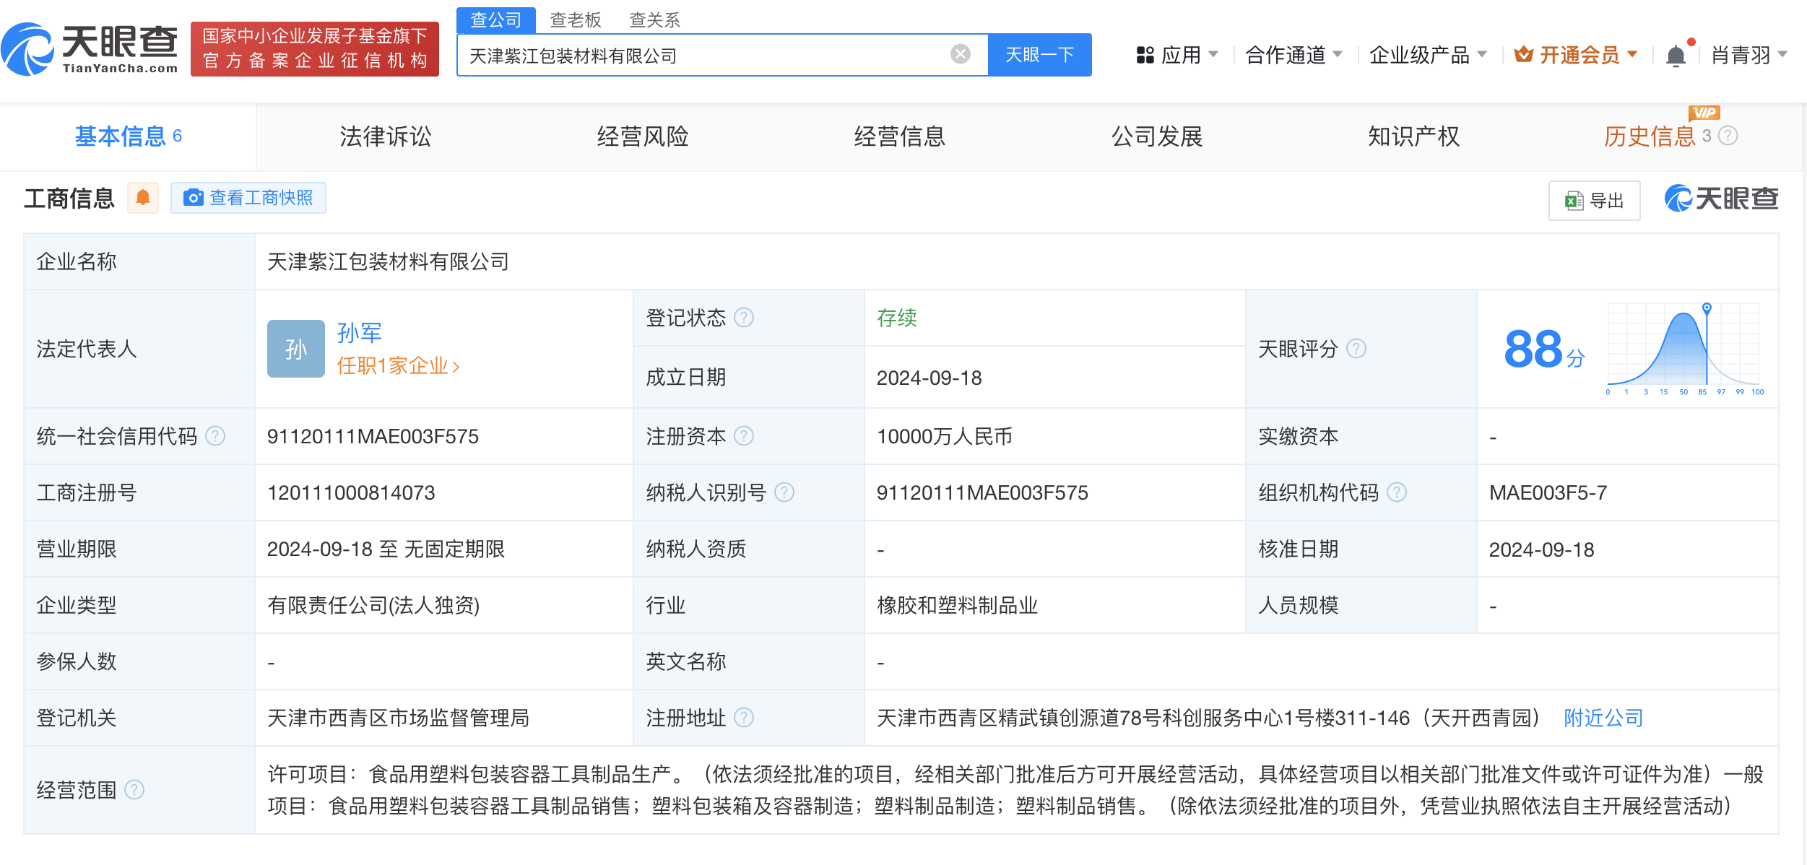1807x865 pixels.
Task: Open legal representative 孙军 link
Action: tap(360, 333)
